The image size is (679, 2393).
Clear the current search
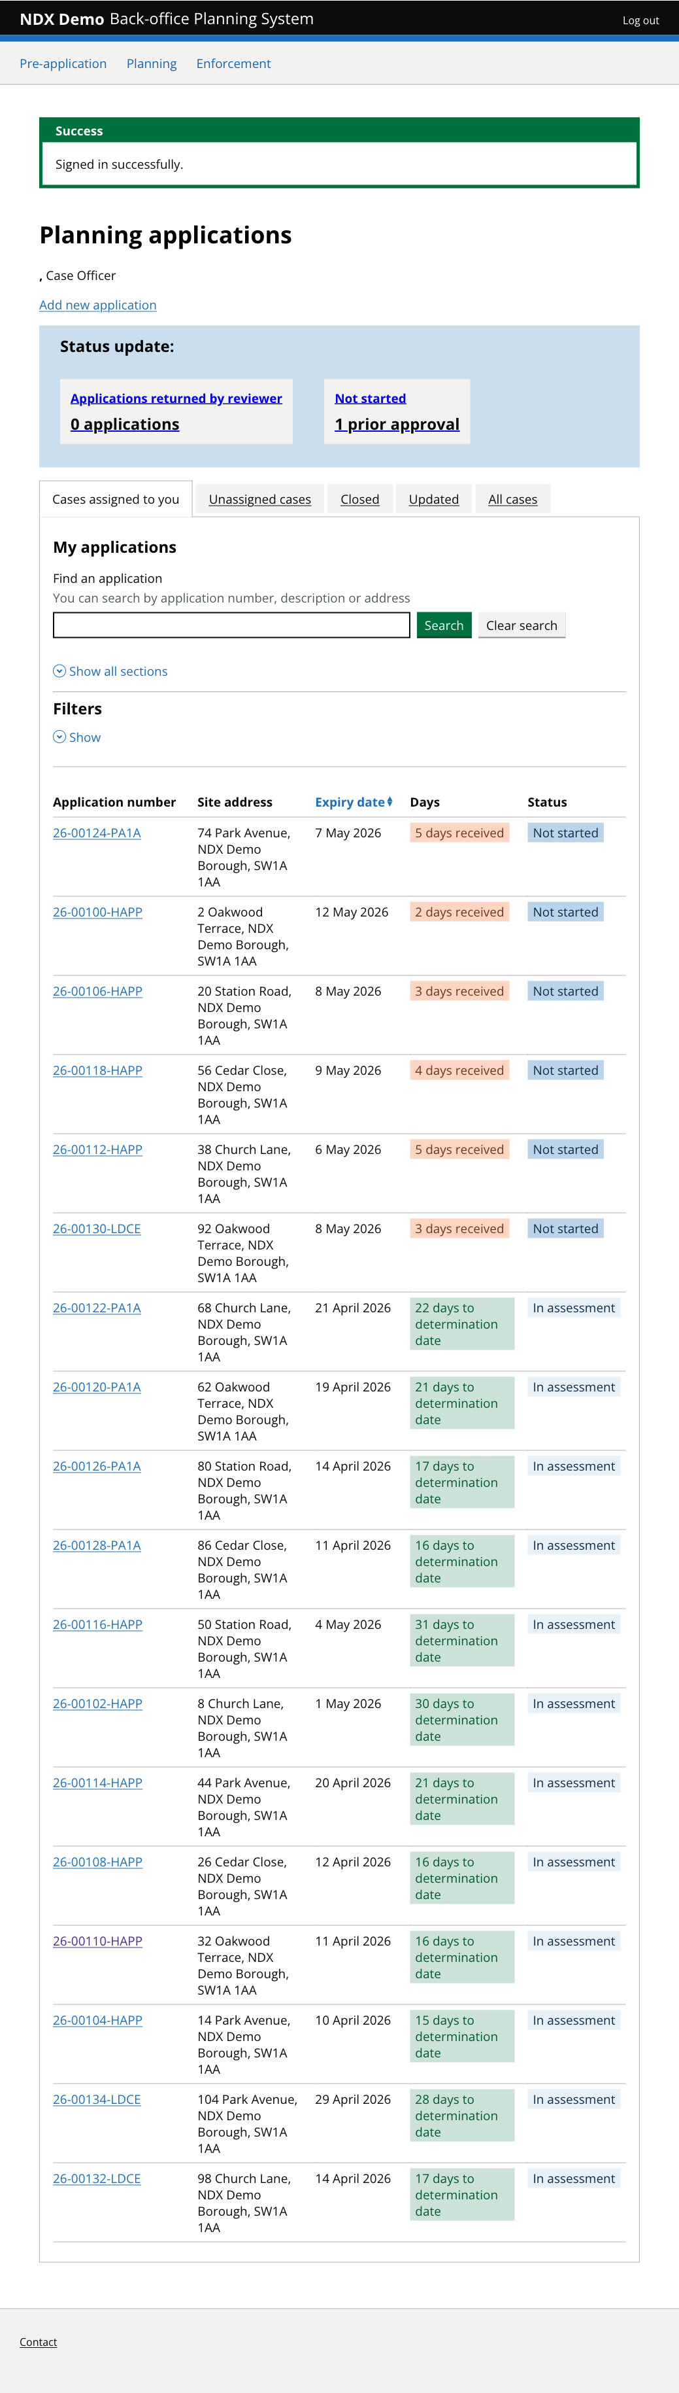coord(522,624)
